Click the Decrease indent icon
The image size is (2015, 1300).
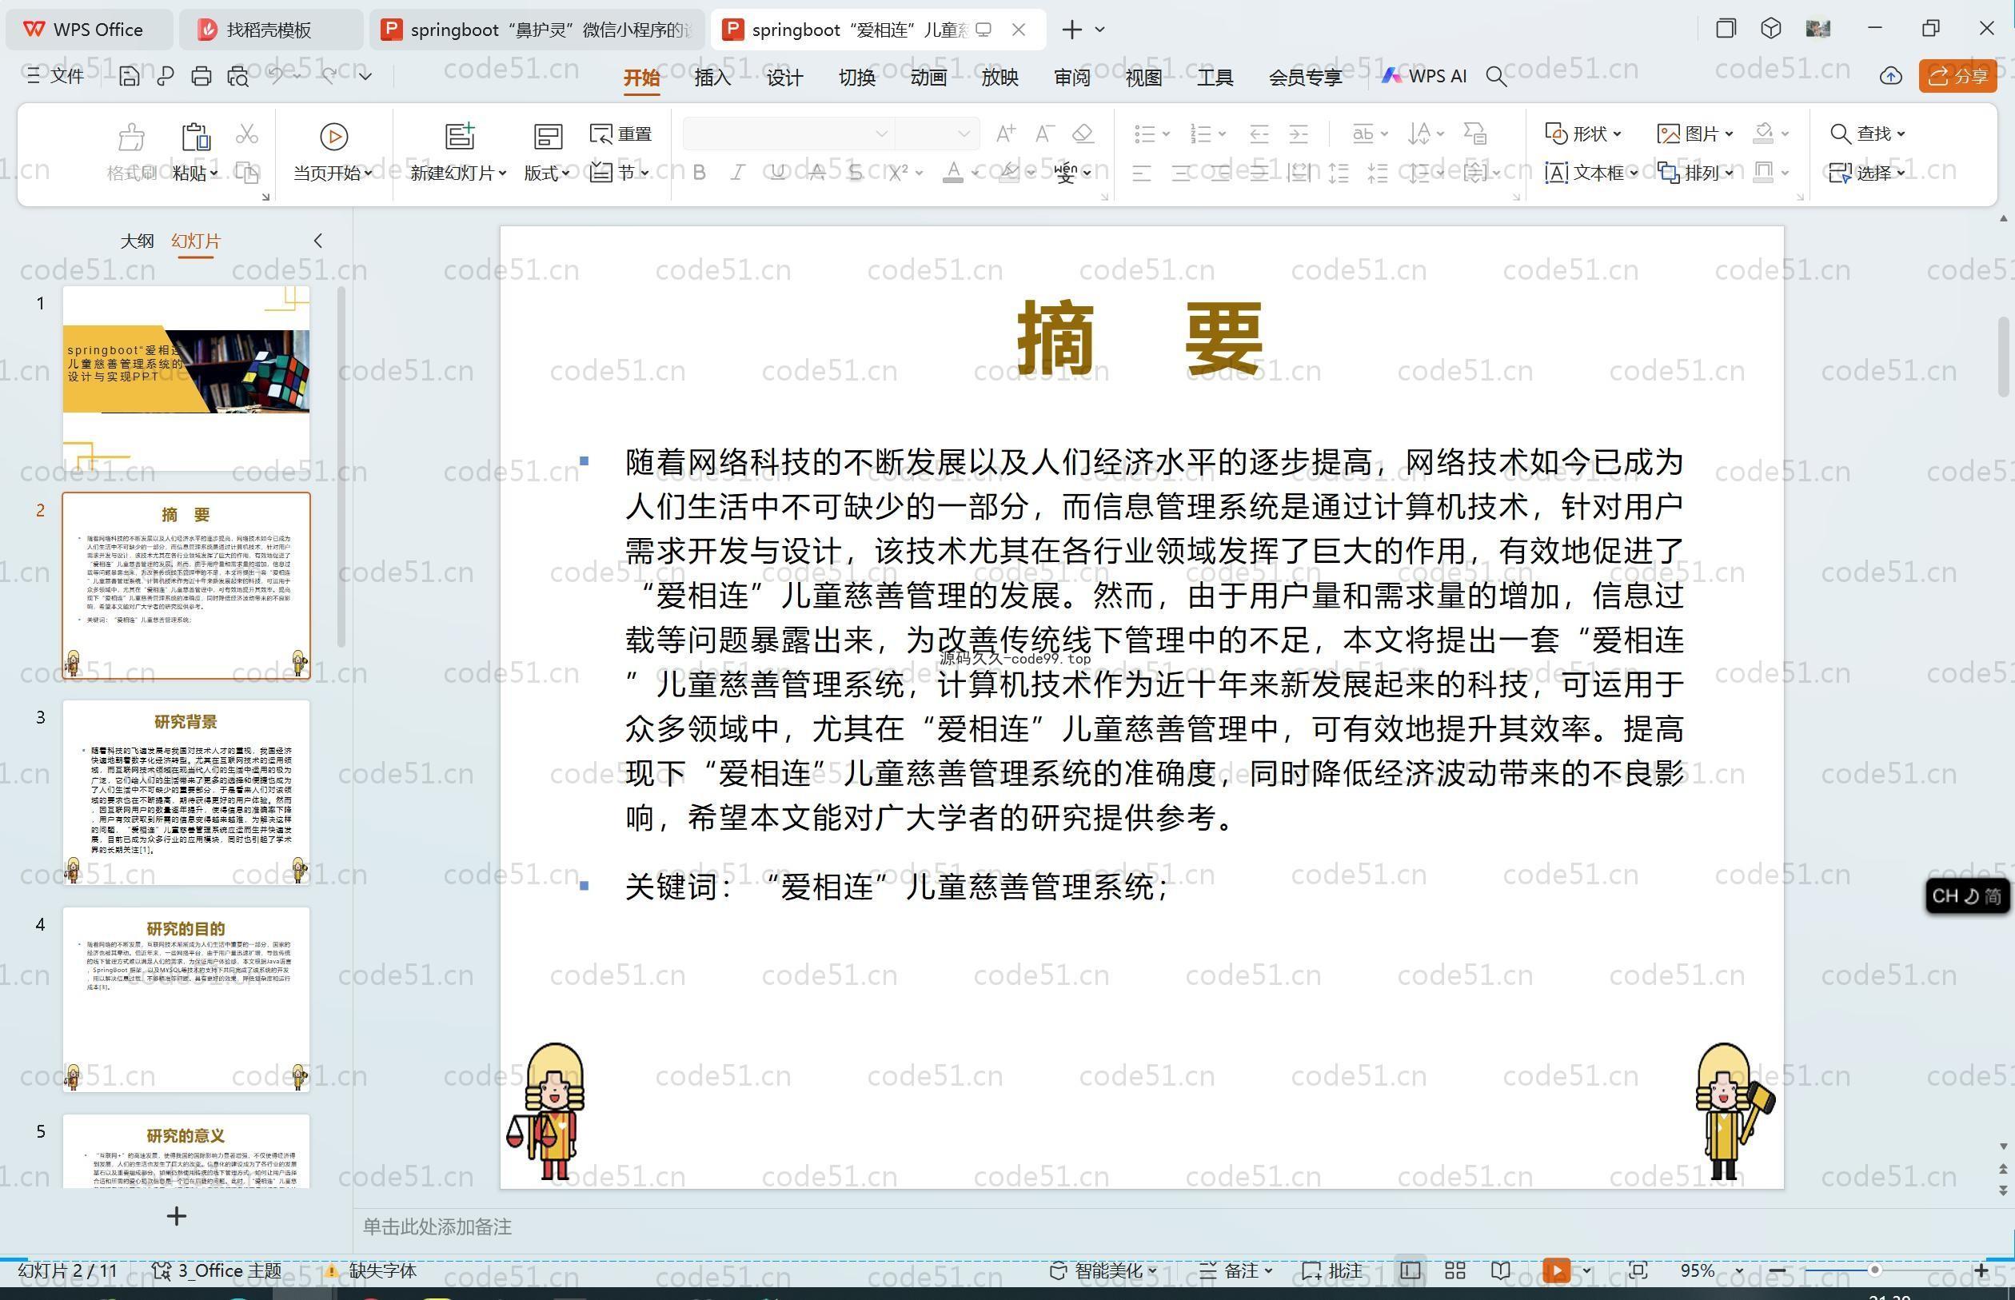pos(1259,134)
